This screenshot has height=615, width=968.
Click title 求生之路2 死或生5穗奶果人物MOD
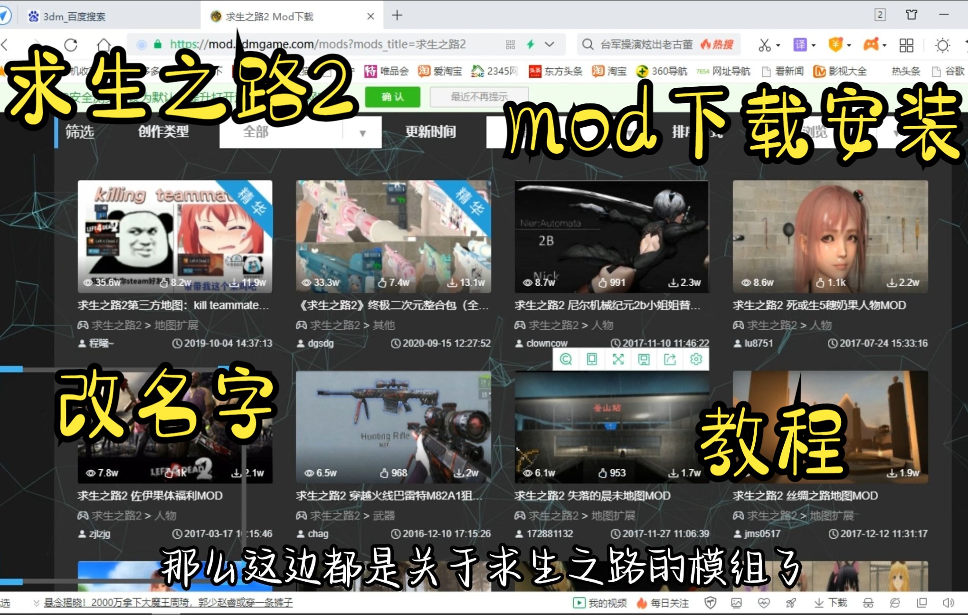click(x=819, y=305)
